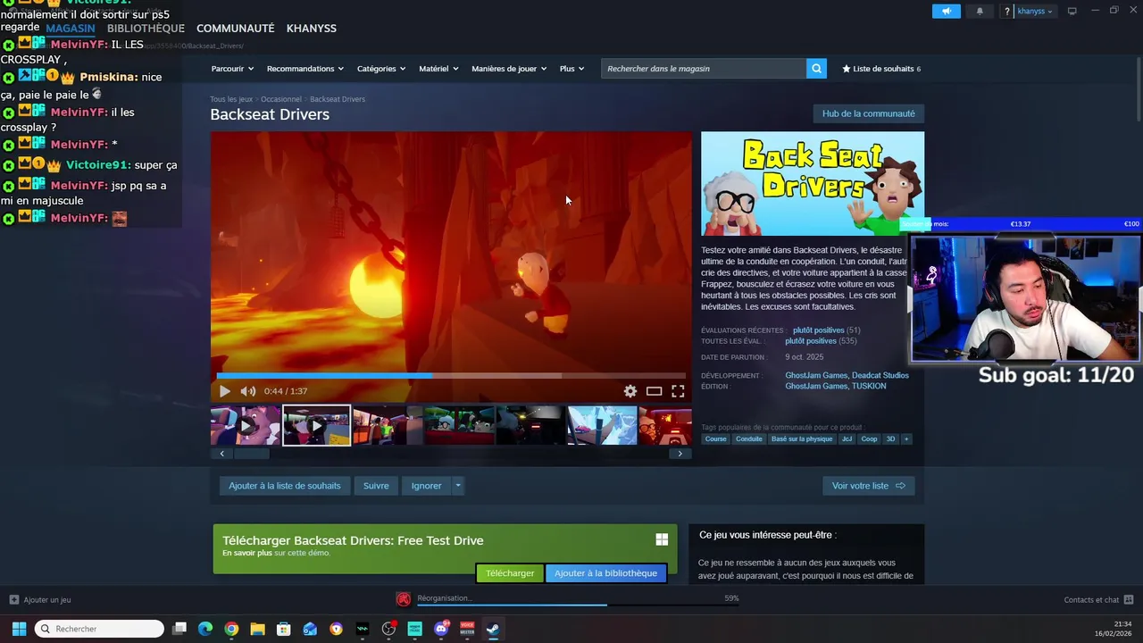Open Occasionnel breadcrumb link
Image resolution: width=1143 pixels, height=643 pixels.
pos(280,99)
